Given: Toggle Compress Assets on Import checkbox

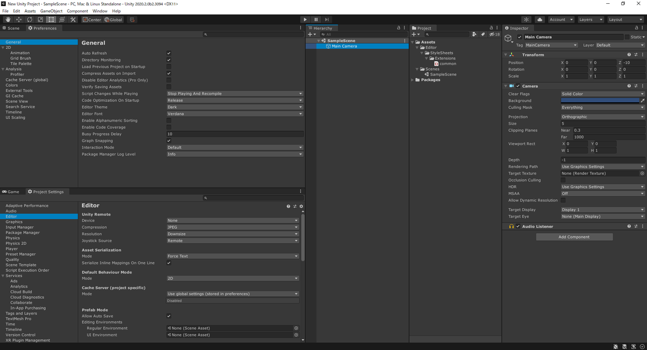Looking at the screenshot, I should [169, 73].
